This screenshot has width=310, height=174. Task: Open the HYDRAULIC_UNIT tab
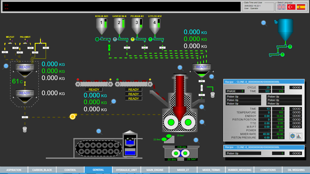click(126, 170)
